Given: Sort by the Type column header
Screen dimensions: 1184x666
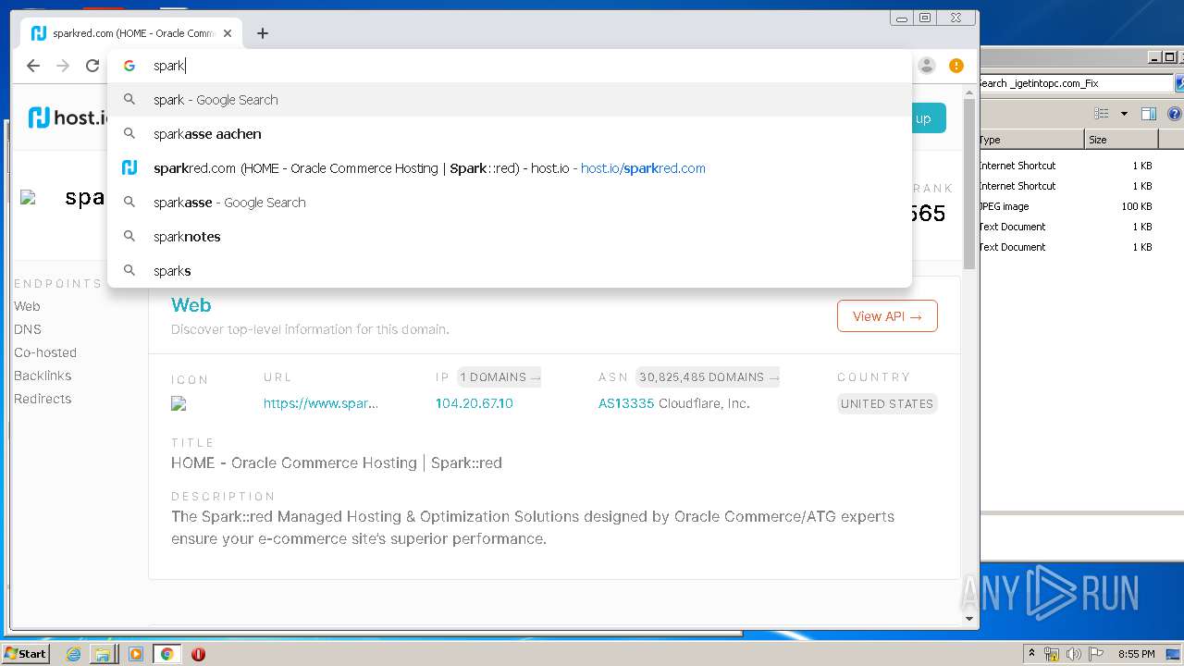Looking at the screenshot, I should click(x=1030, y=140).
